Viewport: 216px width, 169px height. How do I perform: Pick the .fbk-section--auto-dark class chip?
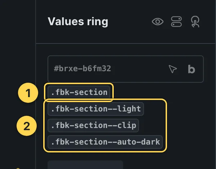click(105, 142)
